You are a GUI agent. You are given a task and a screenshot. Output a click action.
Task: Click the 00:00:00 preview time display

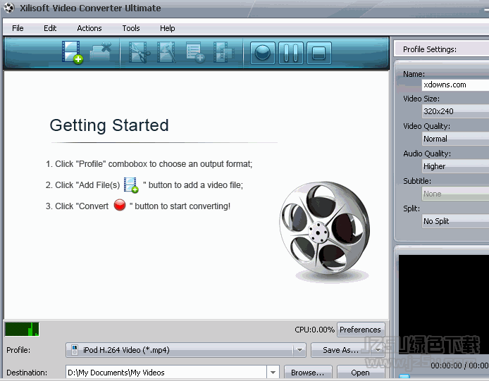[459, 365]
